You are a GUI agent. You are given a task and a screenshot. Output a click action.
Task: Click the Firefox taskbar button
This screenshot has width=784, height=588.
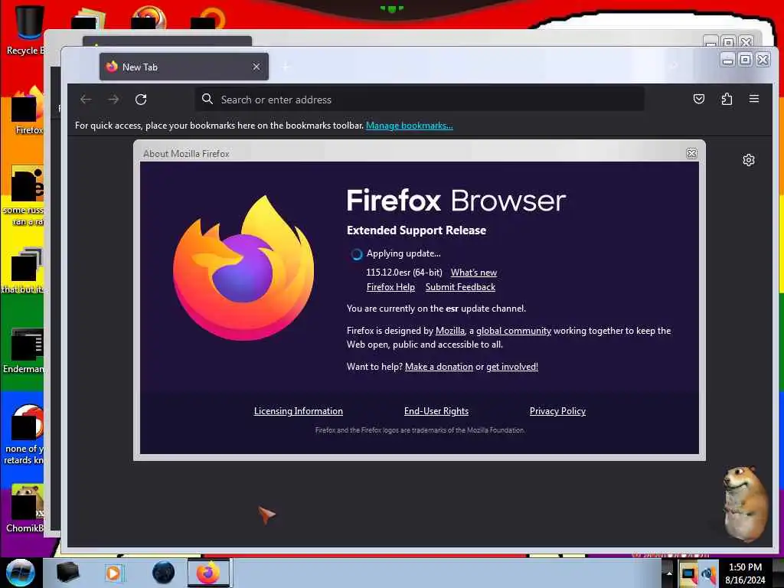pos(208,573)
